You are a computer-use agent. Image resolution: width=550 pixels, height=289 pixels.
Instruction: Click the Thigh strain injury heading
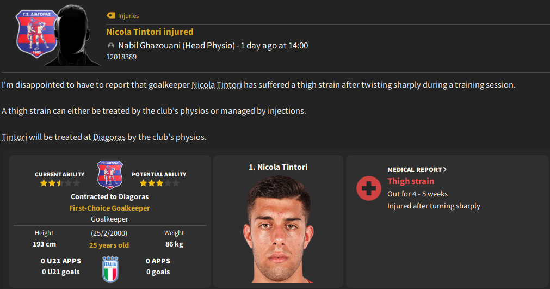411,181
